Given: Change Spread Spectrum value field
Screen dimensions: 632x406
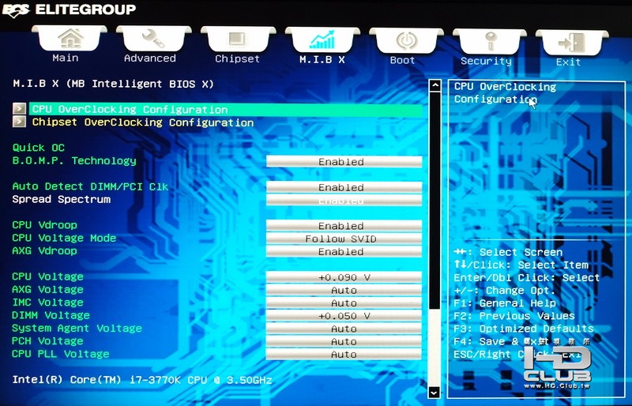Looking at the screenshot, I should tap(344, 201).
